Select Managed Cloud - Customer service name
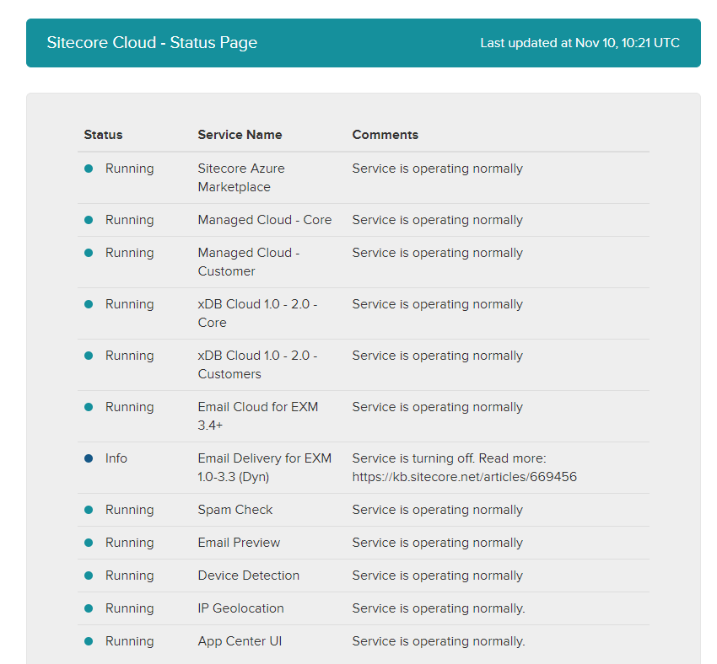 [248, 262]
